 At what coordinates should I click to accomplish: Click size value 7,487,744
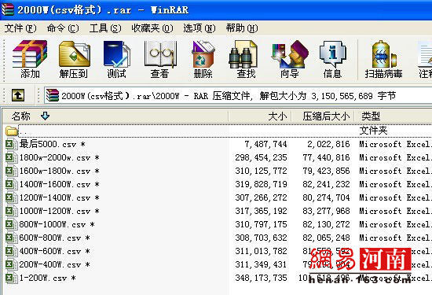(x=265, y=144)
